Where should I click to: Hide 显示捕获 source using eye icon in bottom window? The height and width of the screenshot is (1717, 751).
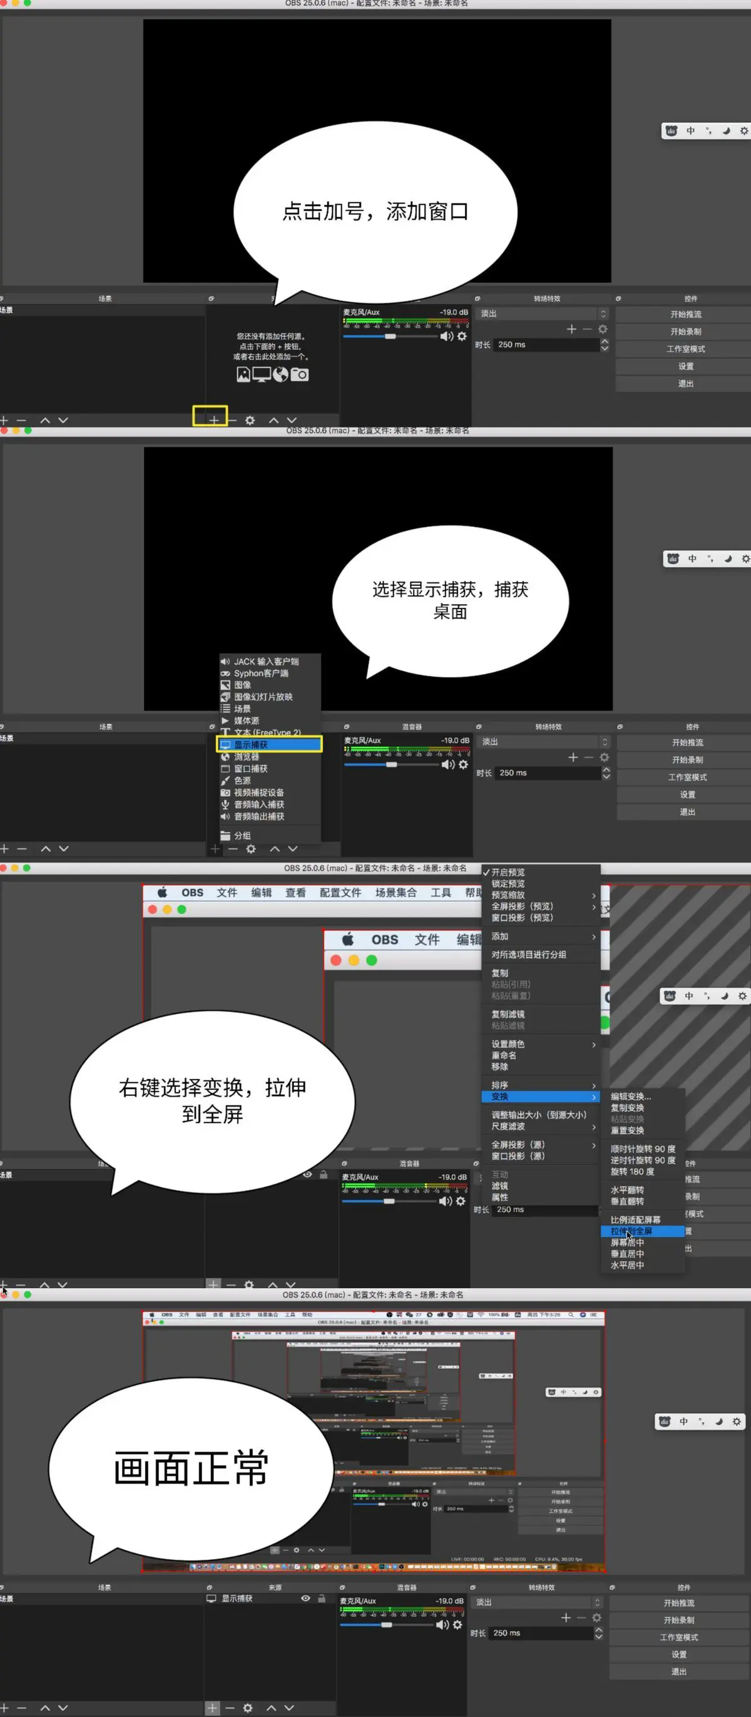[305, 1598]
